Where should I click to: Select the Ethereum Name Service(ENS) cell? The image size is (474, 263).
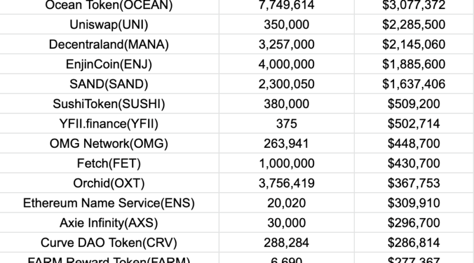(x=109, y=203)
